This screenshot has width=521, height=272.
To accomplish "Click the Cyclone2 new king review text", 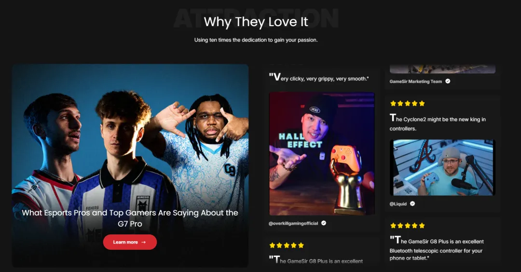I will [438, 123].
